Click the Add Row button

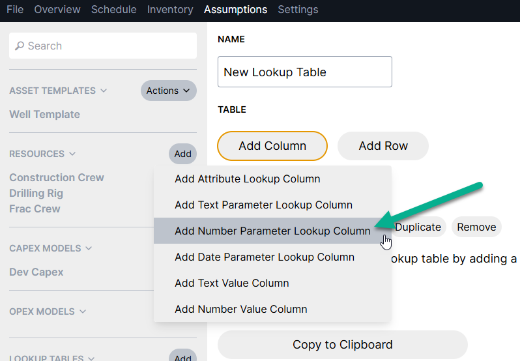[383, 146]
